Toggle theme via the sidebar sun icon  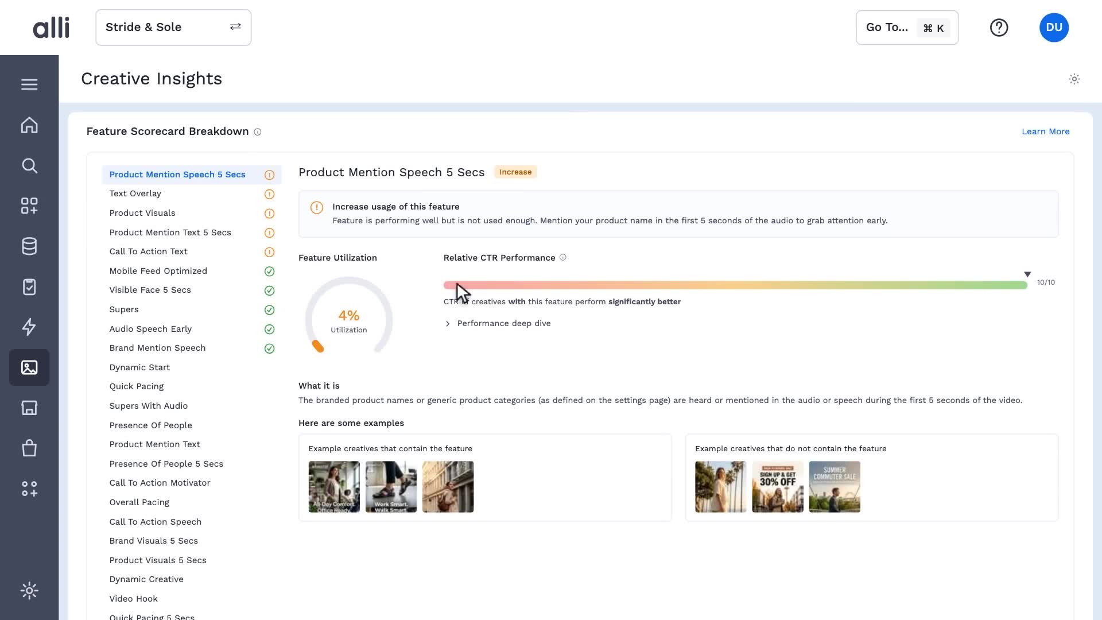29,591
